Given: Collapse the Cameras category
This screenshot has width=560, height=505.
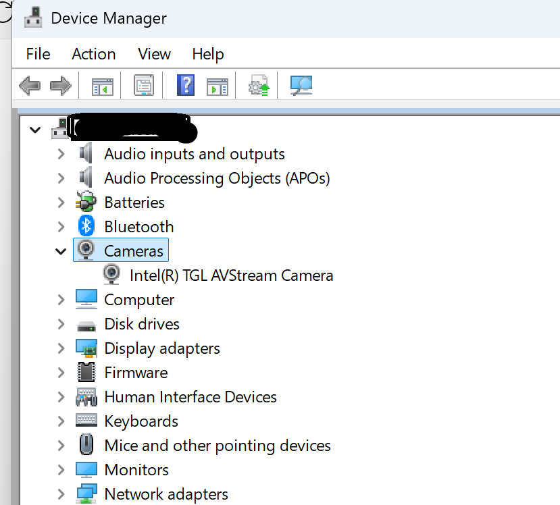Looking at the screenshot, I should [x=61, y=251].
